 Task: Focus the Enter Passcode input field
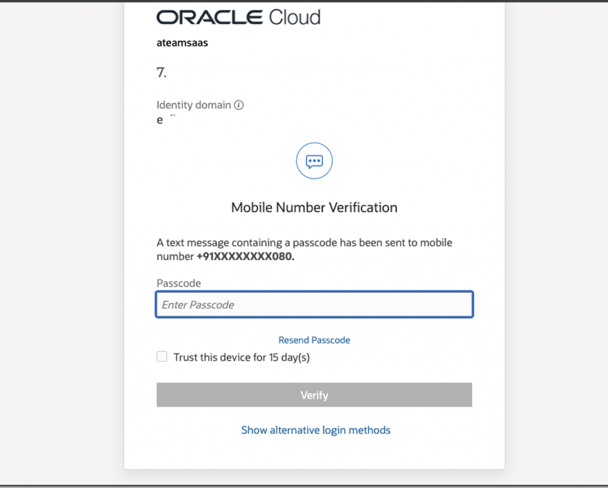point(314,304)
